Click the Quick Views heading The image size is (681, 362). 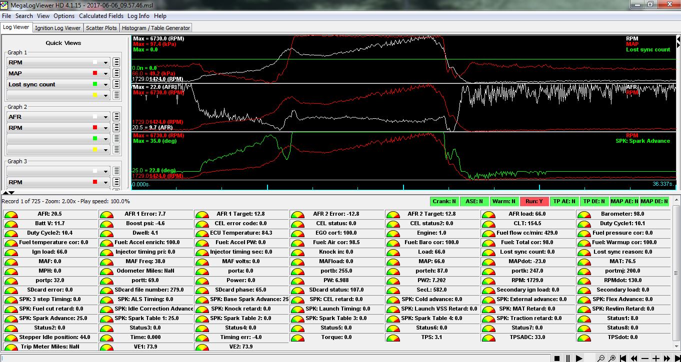63,43
